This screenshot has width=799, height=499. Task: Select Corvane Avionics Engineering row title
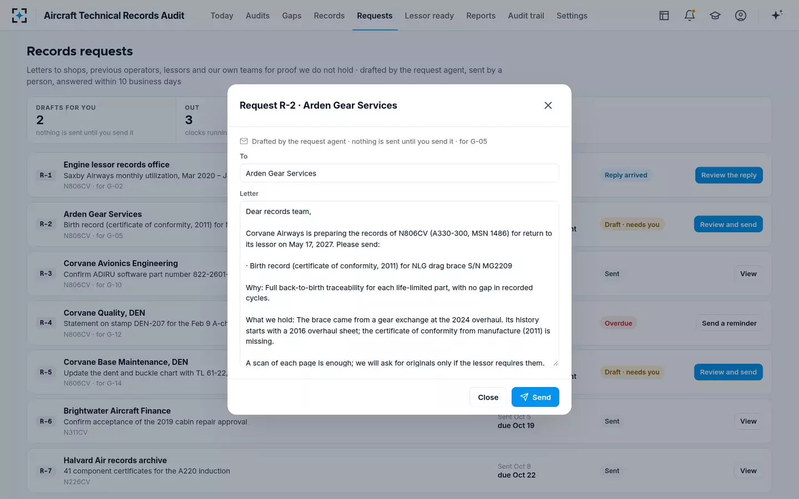coord(120,263)
